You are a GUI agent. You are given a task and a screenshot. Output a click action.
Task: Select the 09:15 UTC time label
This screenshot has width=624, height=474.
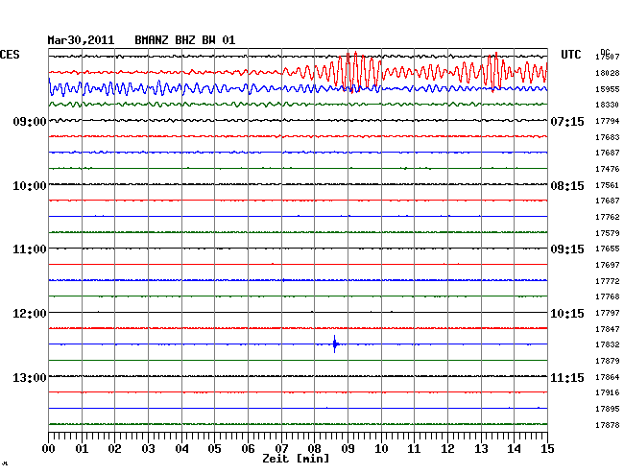(567, 249)
